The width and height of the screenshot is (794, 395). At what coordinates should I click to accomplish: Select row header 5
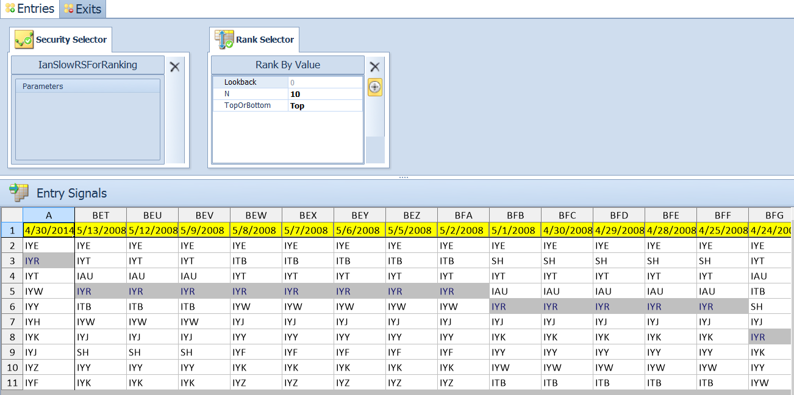pyautogui.click(x=12, y=291)
